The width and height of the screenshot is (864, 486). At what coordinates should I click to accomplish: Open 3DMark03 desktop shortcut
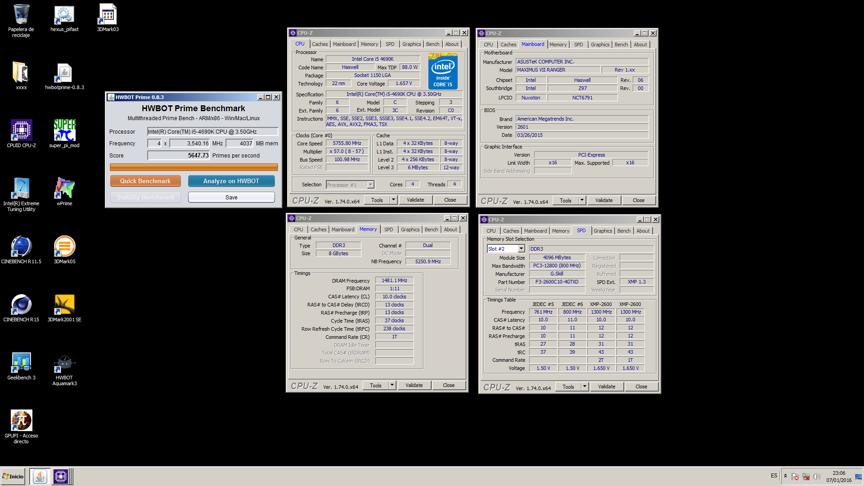click(x=108, y=18)
